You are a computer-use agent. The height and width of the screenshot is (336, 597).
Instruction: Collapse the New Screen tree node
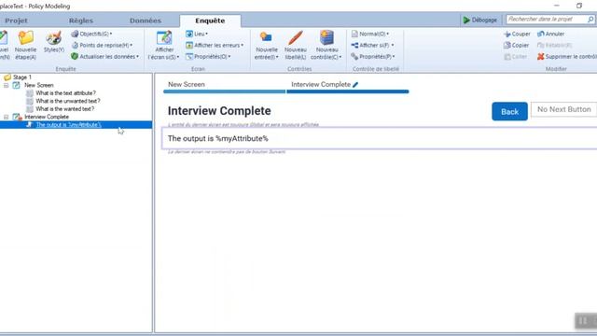[7, 85]
